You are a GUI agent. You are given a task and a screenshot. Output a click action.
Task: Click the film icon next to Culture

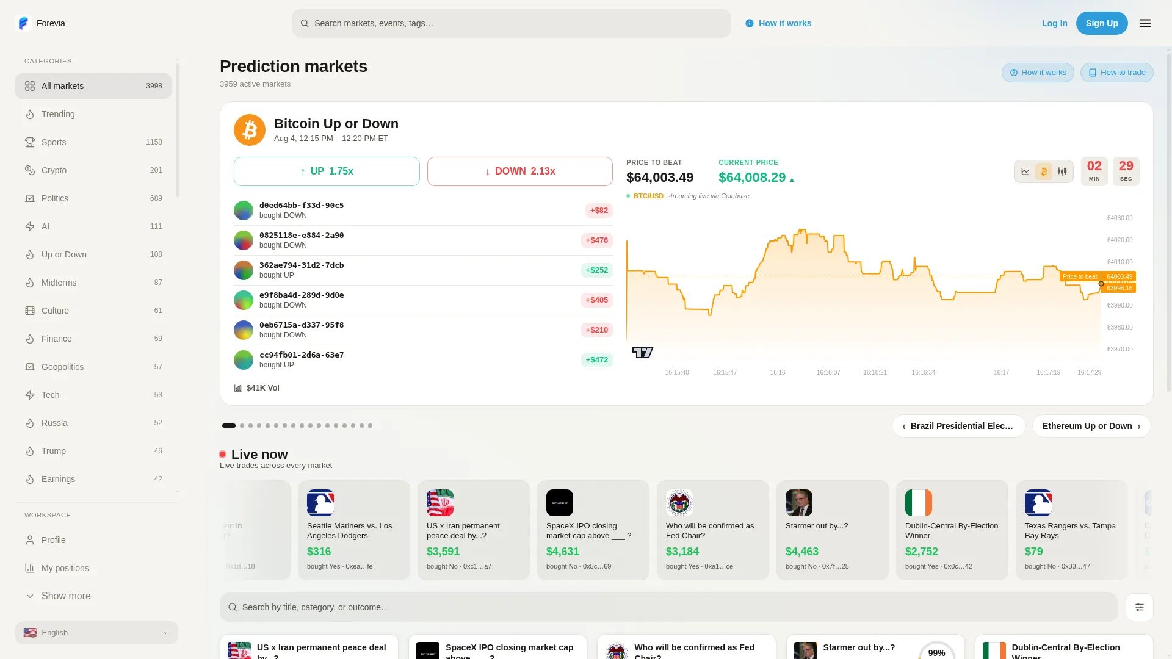pyautogui.click(x=30, y=311)
